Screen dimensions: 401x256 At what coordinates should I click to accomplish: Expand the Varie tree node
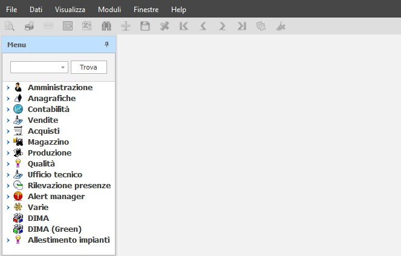click(x=8, y=208)
